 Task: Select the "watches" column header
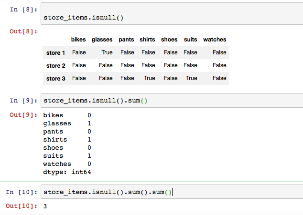tap(215, 40)
